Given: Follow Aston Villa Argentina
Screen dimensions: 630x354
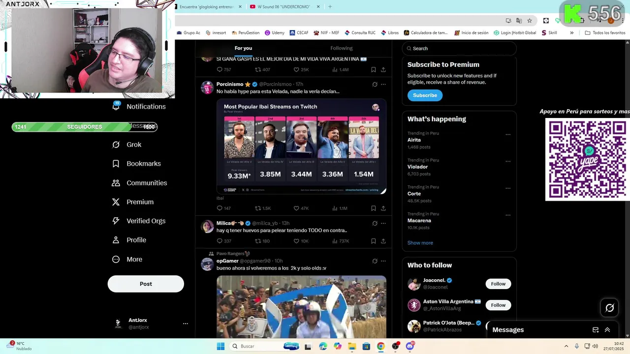Looking at the screenshot, I should click(498, 305).
